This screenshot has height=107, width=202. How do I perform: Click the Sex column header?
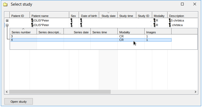(x=74, y=15)
